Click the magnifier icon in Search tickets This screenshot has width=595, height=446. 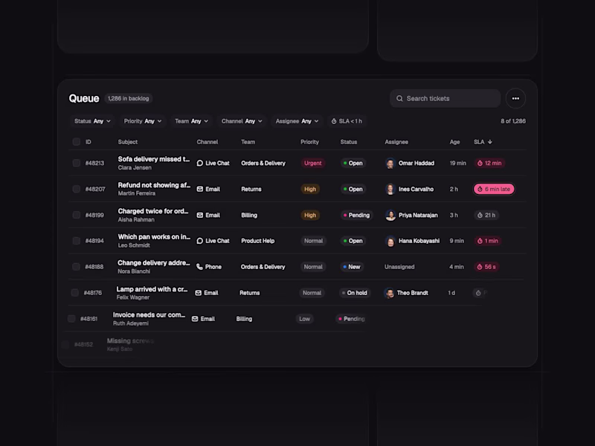pyautogui.click(x=399, y=99)
